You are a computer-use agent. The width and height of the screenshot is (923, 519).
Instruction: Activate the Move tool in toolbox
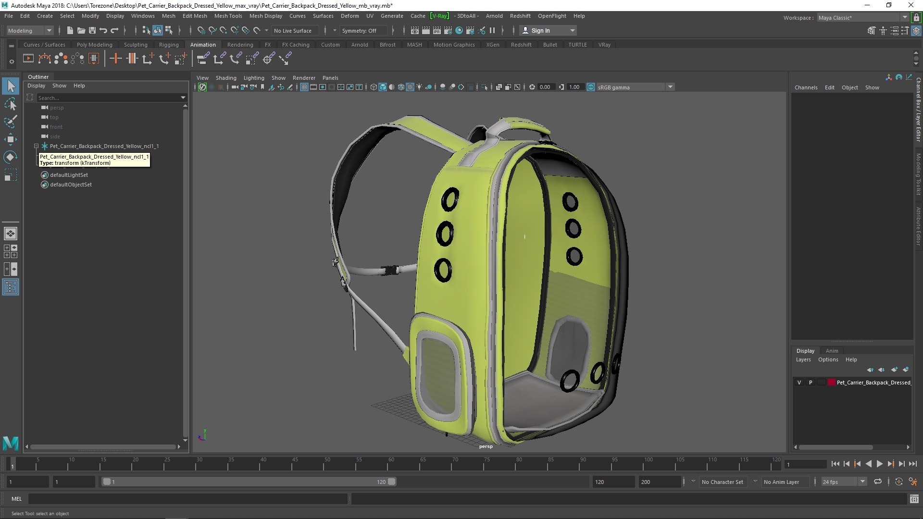click(11, 139)
